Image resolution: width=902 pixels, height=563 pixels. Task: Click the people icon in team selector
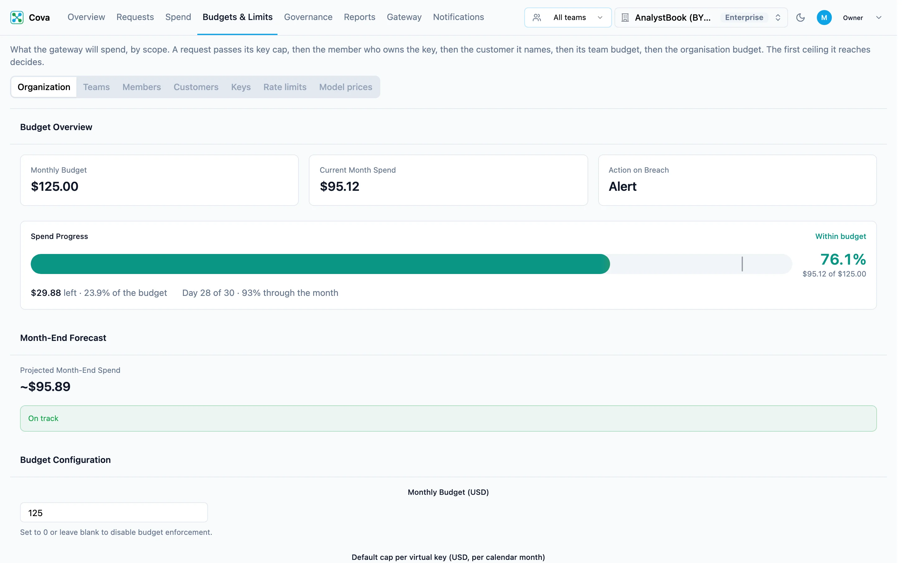(x=537, y=18)
